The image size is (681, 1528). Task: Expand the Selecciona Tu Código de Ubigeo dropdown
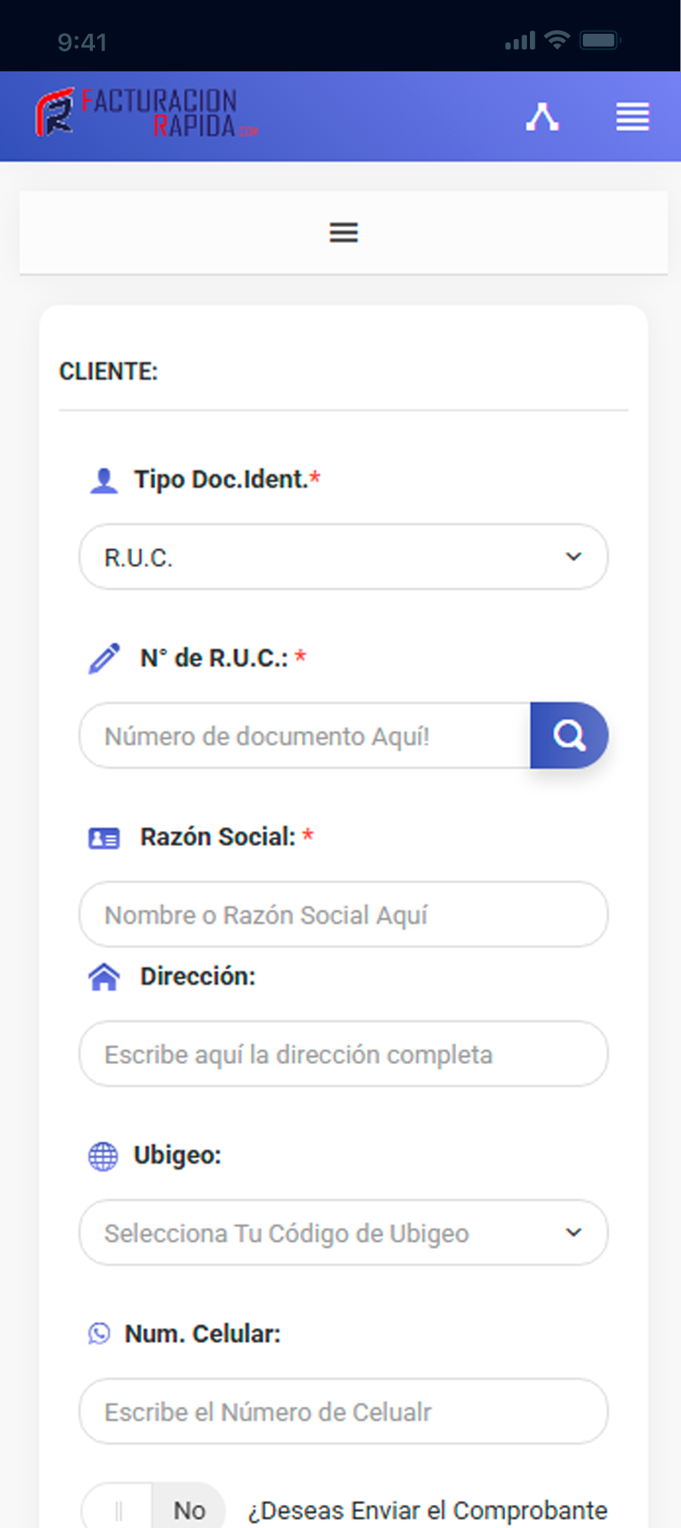[x=344, y=1233]
